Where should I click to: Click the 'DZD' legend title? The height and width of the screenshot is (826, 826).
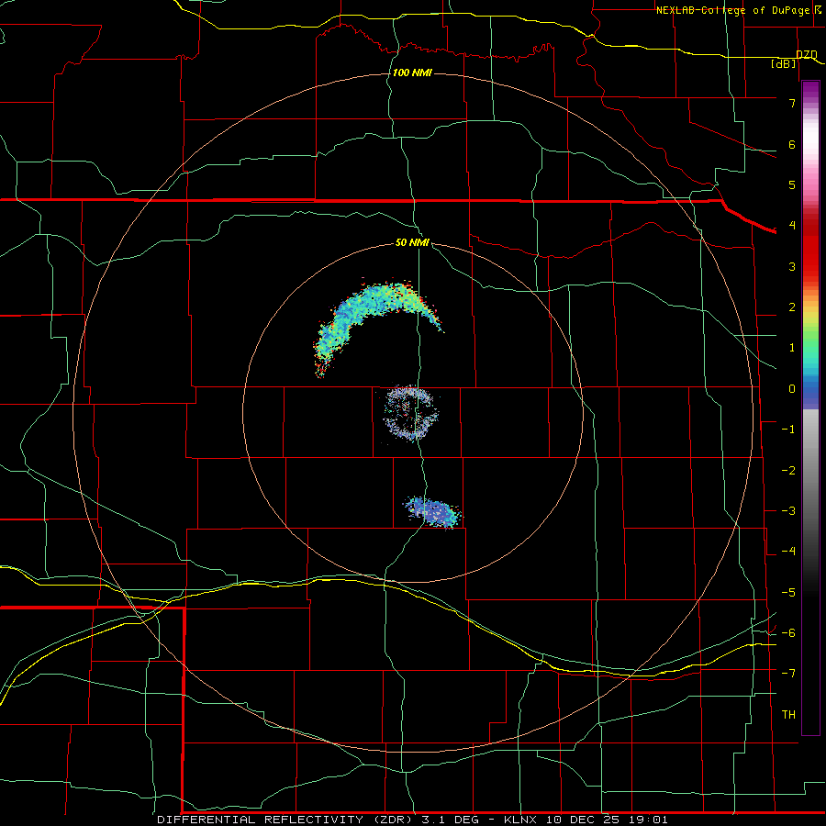tap(807, 55)
